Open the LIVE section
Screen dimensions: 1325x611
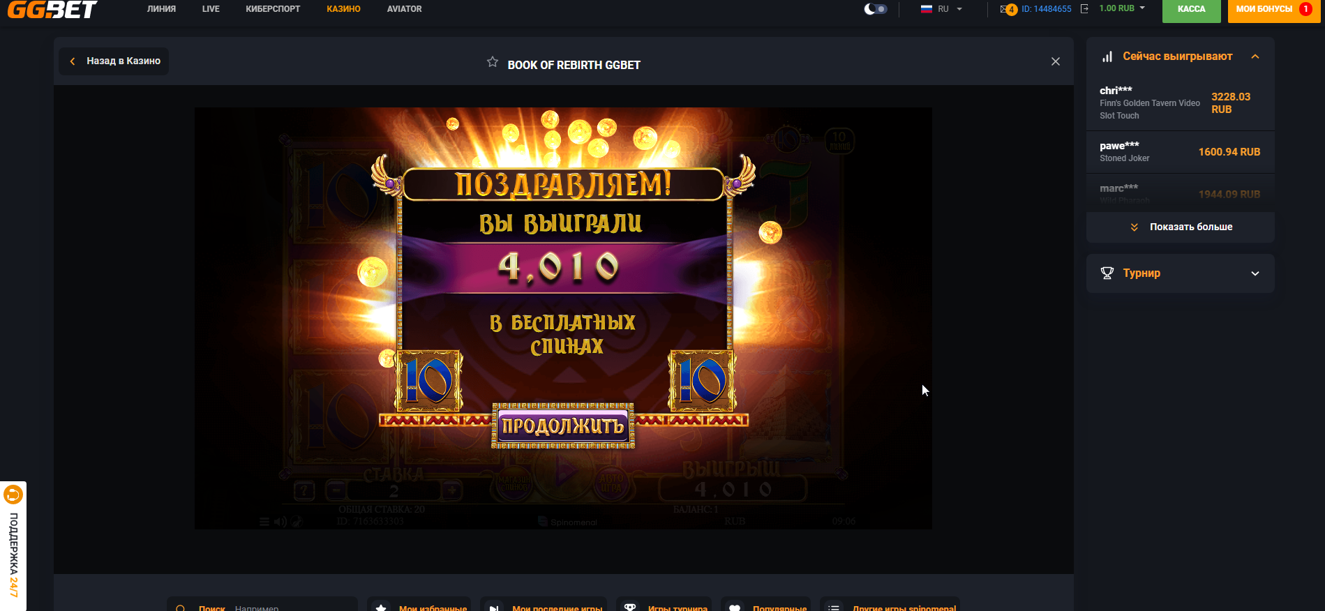pos(211,9)
